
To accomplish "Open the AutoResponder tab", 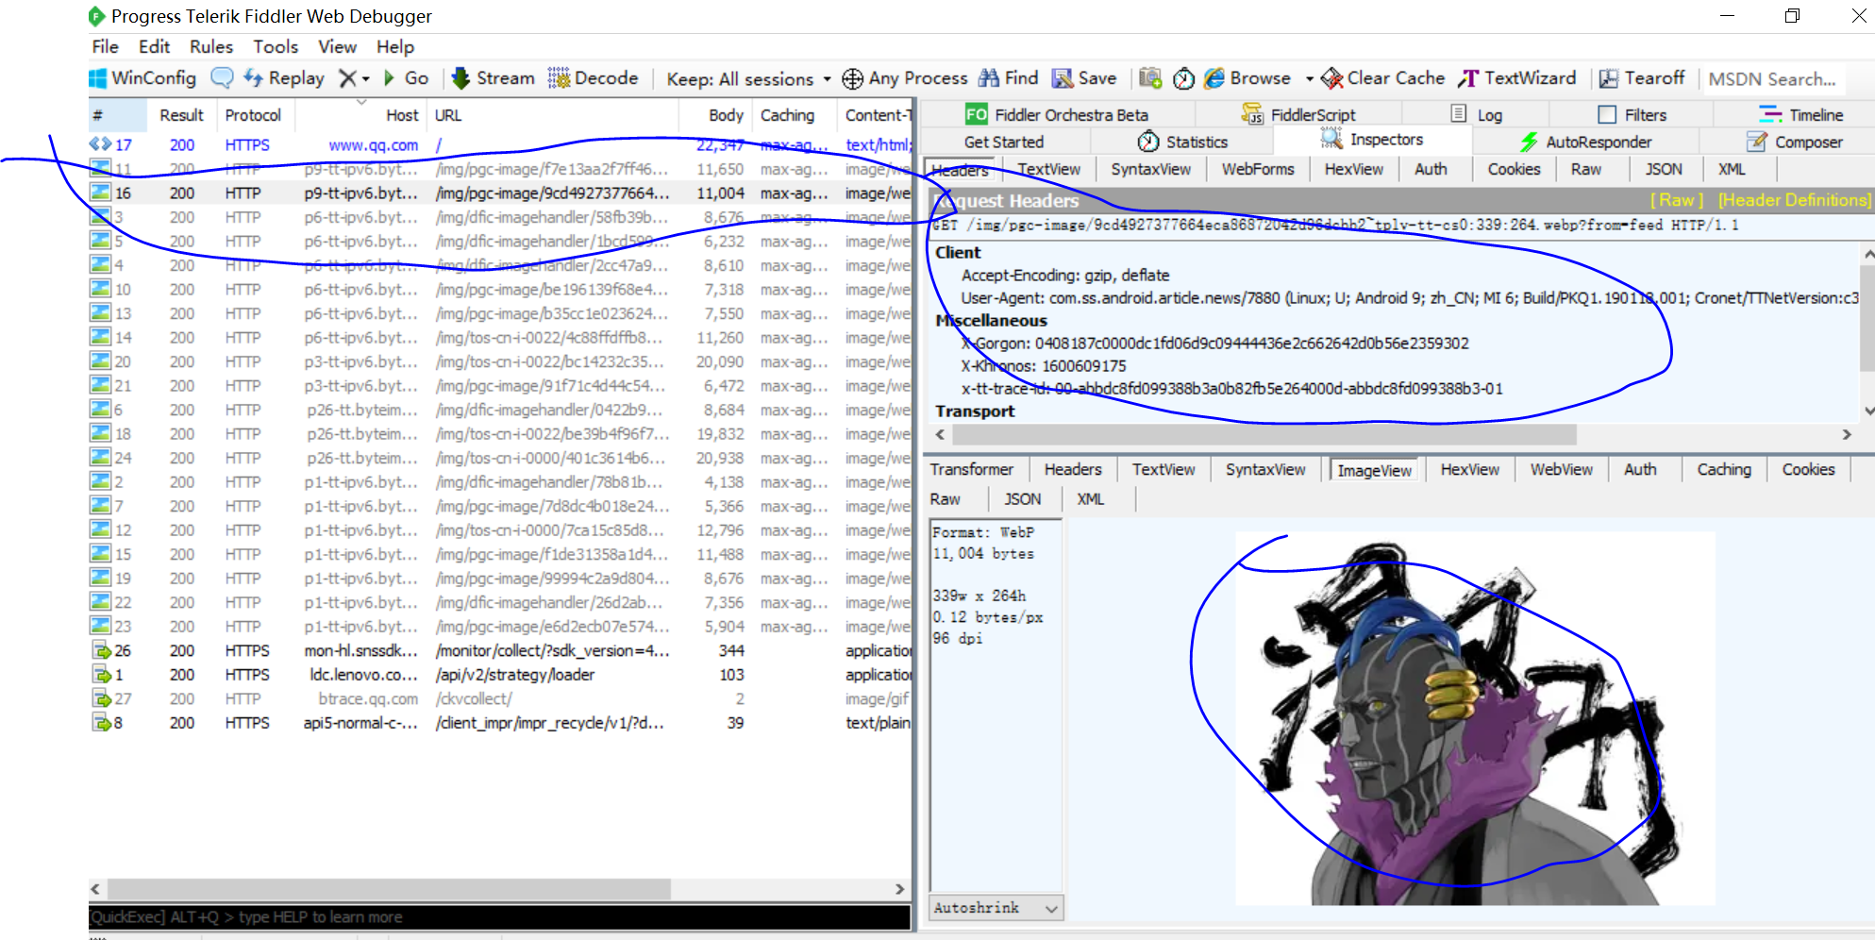I will click(1585, 142).
